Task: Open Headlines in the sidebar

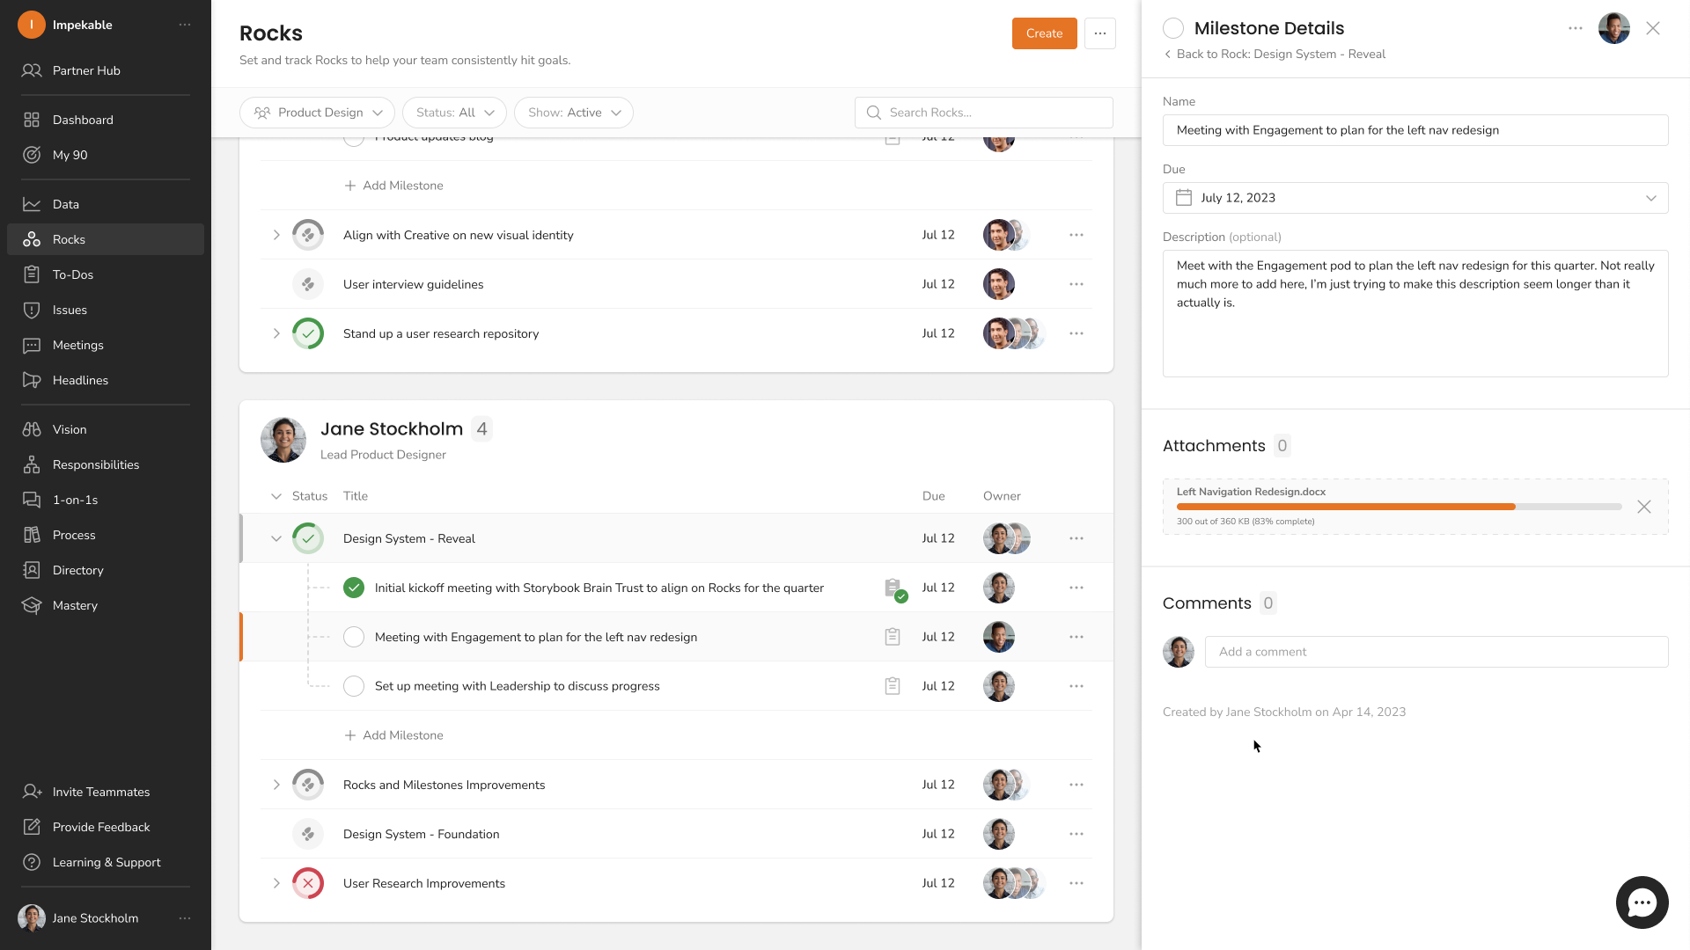Action: 80,380
